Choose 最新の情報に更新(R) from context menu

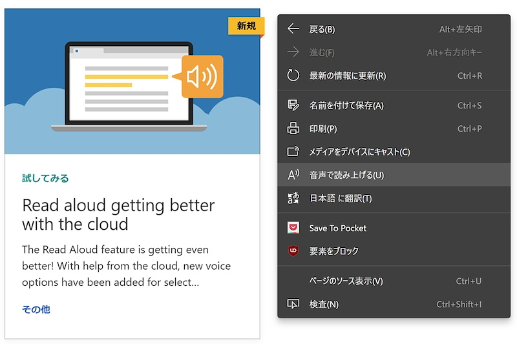pos(394,76)
